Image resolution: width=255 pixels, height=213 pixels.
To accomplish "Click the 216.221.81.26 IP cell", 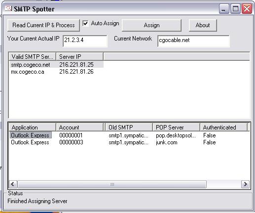I will (76, 72).
